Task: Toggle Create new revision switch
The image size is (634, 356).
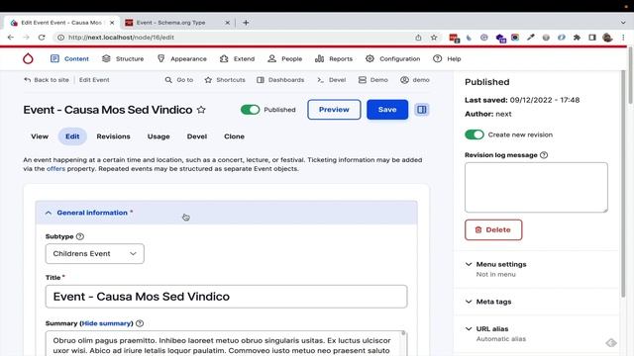Action: pyautogui.click(x=475, y=134)
